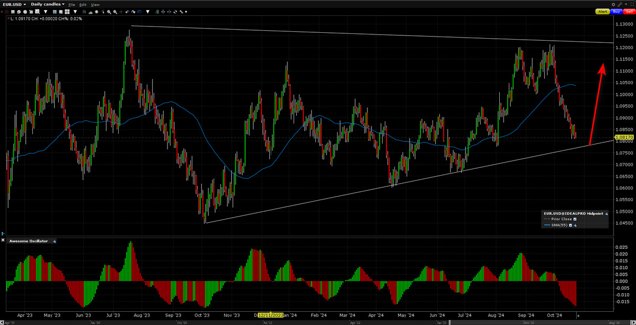
Task: Click the refresh chart data icon
Action: point(175,11)
